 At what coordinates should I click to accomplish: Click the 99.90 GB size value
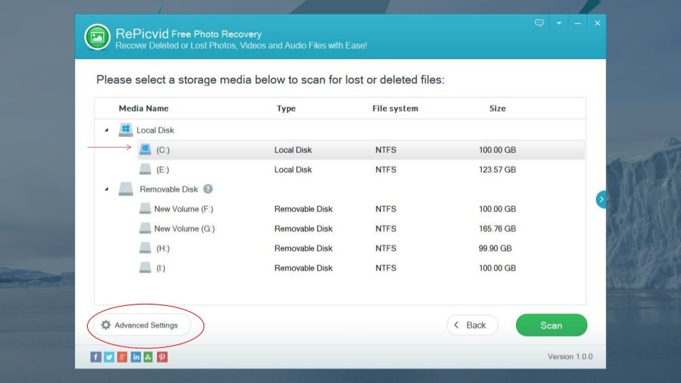coord(495,249)
